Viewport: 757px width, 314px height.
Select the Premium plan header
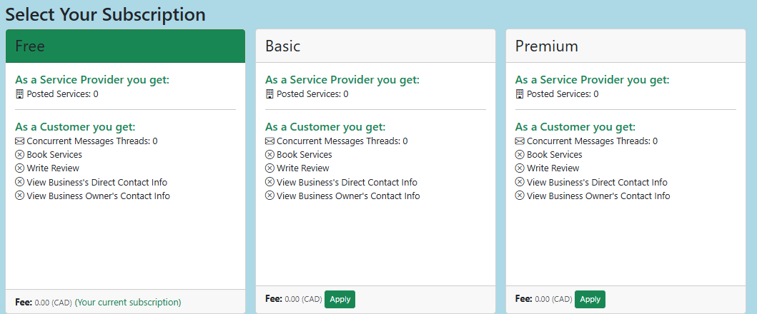625,46
